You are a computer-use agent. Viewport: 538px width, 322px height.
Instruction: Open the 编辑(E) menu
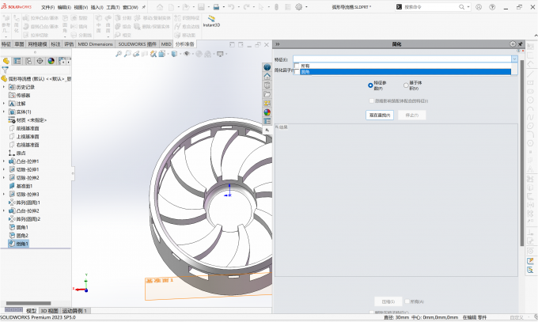pyautogui.click(x=64, y=7)
